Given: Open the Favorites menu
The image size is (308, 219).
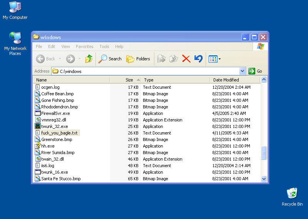Looking at the screenshot, I should (x=84, y=46).
